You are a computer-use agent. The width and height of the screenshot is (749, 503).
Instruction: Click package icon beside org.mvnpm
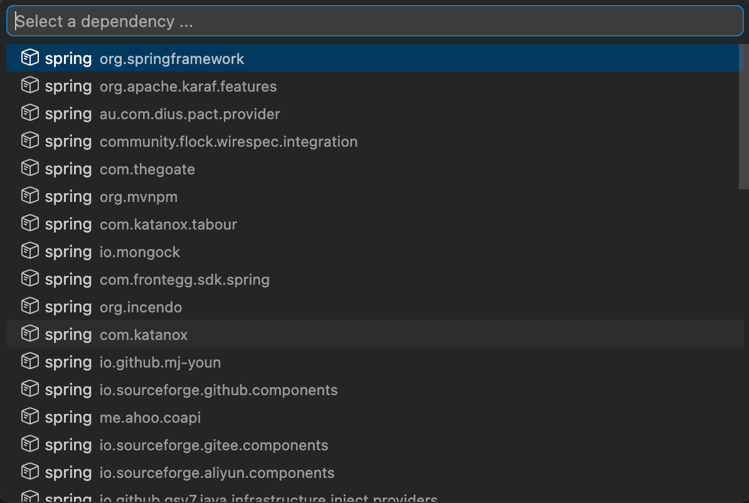point(30,196)
